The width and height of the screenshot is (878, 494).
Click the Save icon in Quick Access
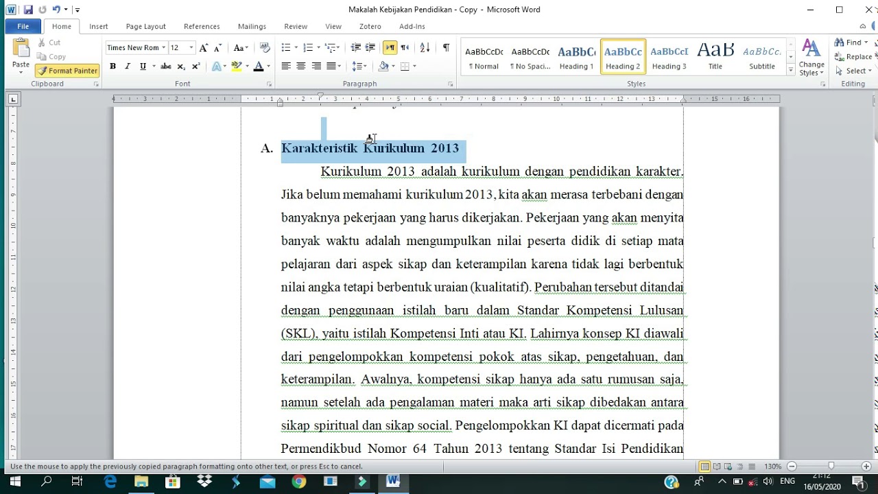(28, 10)
